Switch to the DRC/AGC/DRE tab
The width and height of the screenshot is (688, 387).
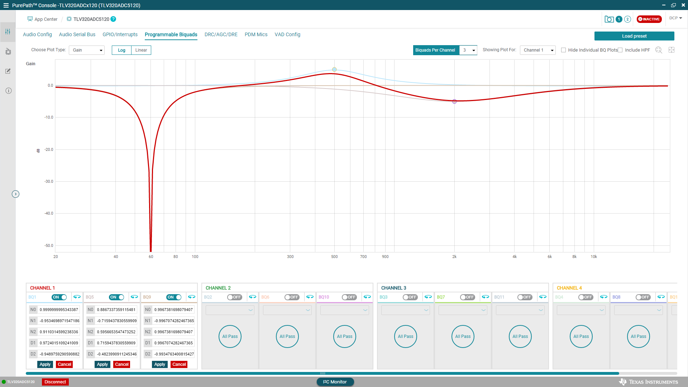coord(221,34)
